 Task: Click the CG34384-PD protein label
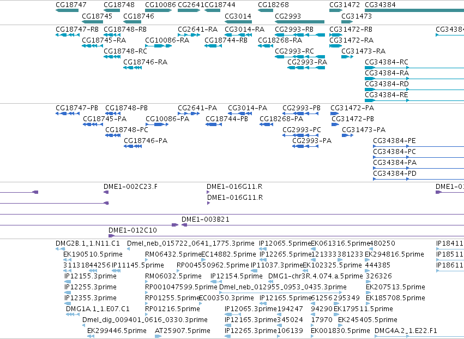(x=395, y=174)
